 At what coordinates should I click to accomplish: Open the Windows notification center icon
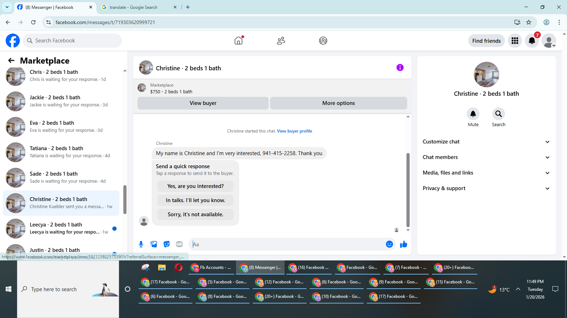555,289
